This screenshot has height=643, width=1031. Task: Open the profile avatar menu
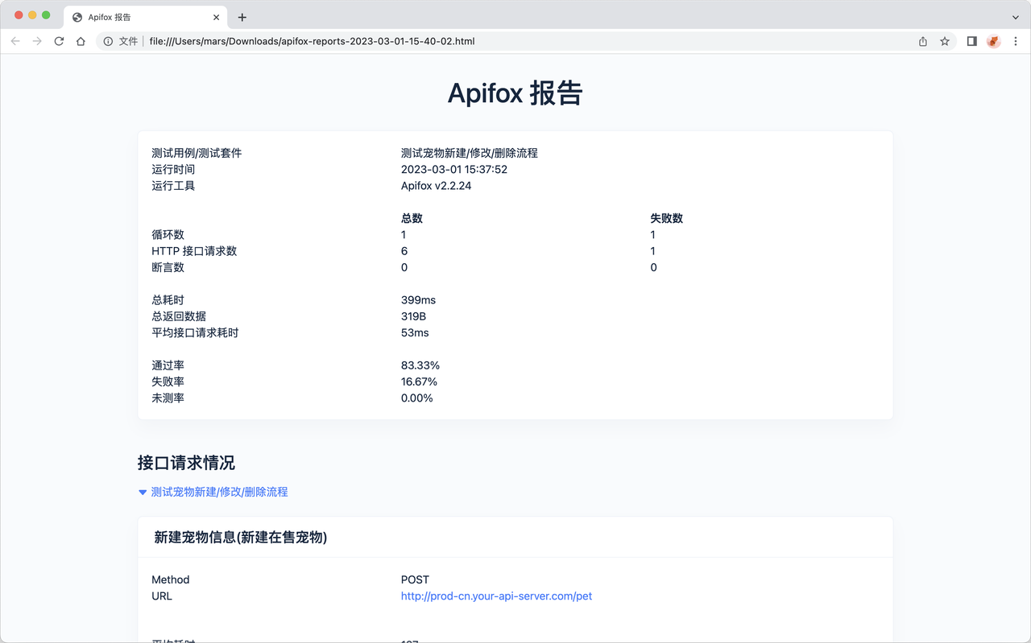pos(994,41)
